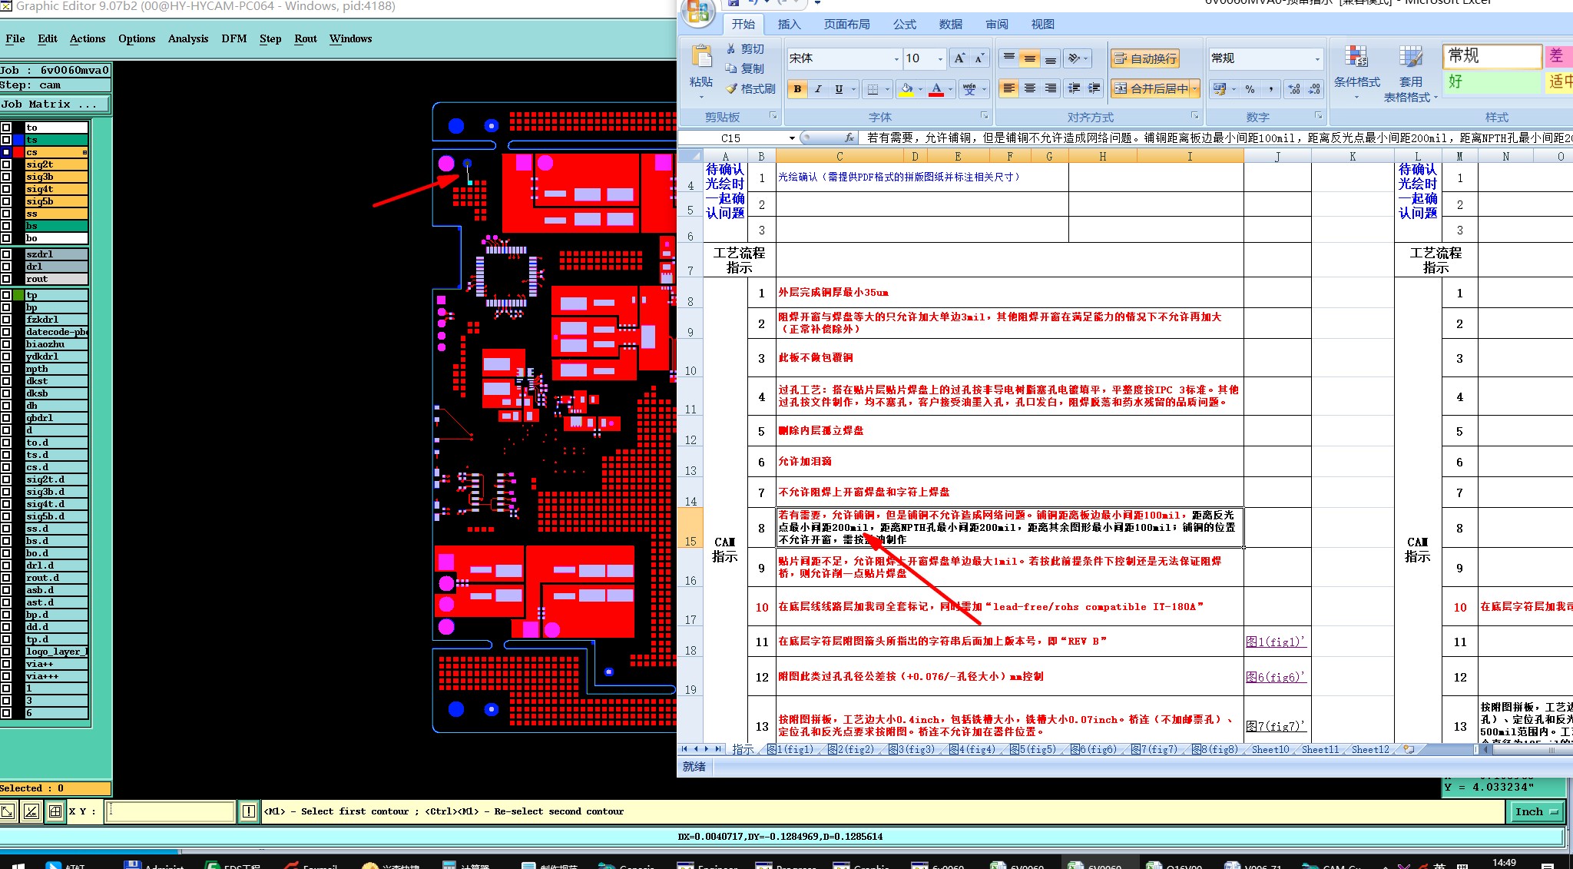Click the increase font size icon

(x=959, y=58)
